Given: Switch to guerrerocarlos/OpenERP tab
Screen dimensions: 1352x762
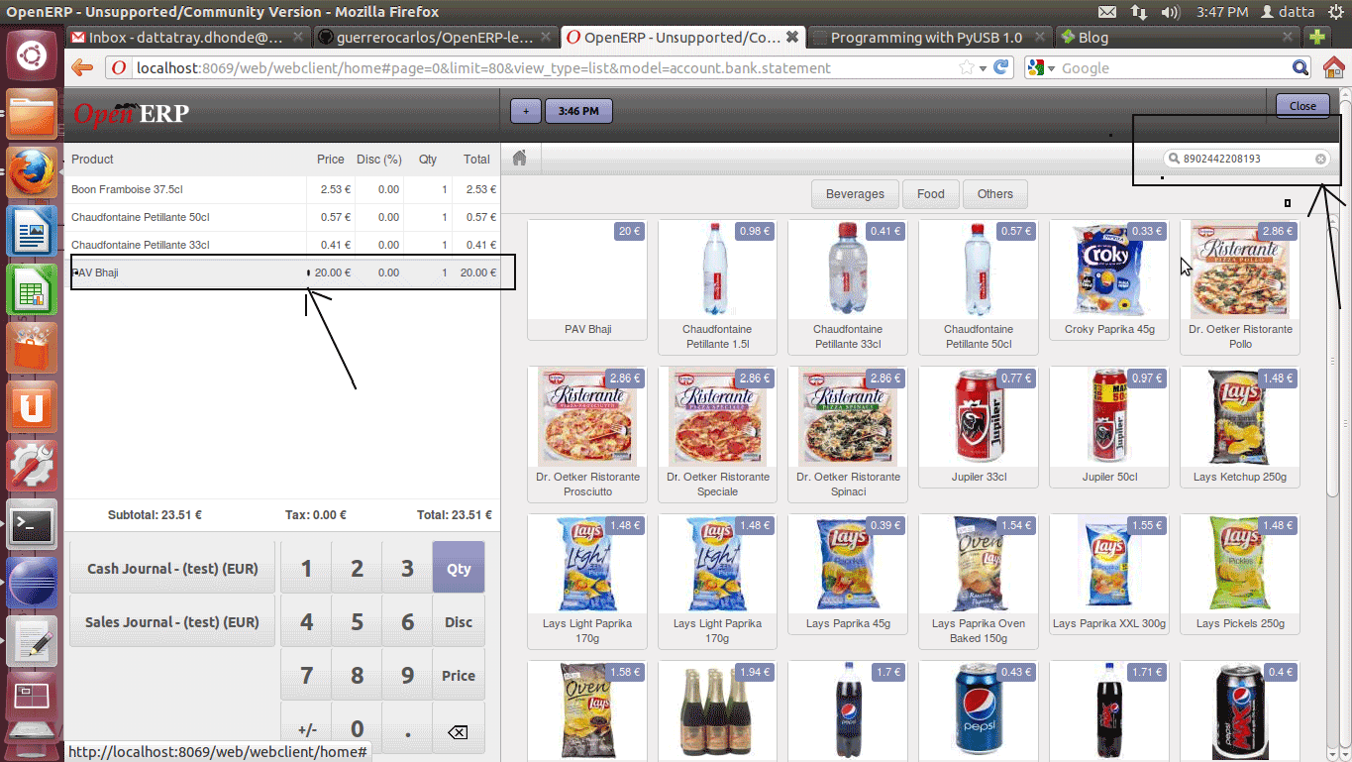Looking at the screenshot, I should click(436, 38).
